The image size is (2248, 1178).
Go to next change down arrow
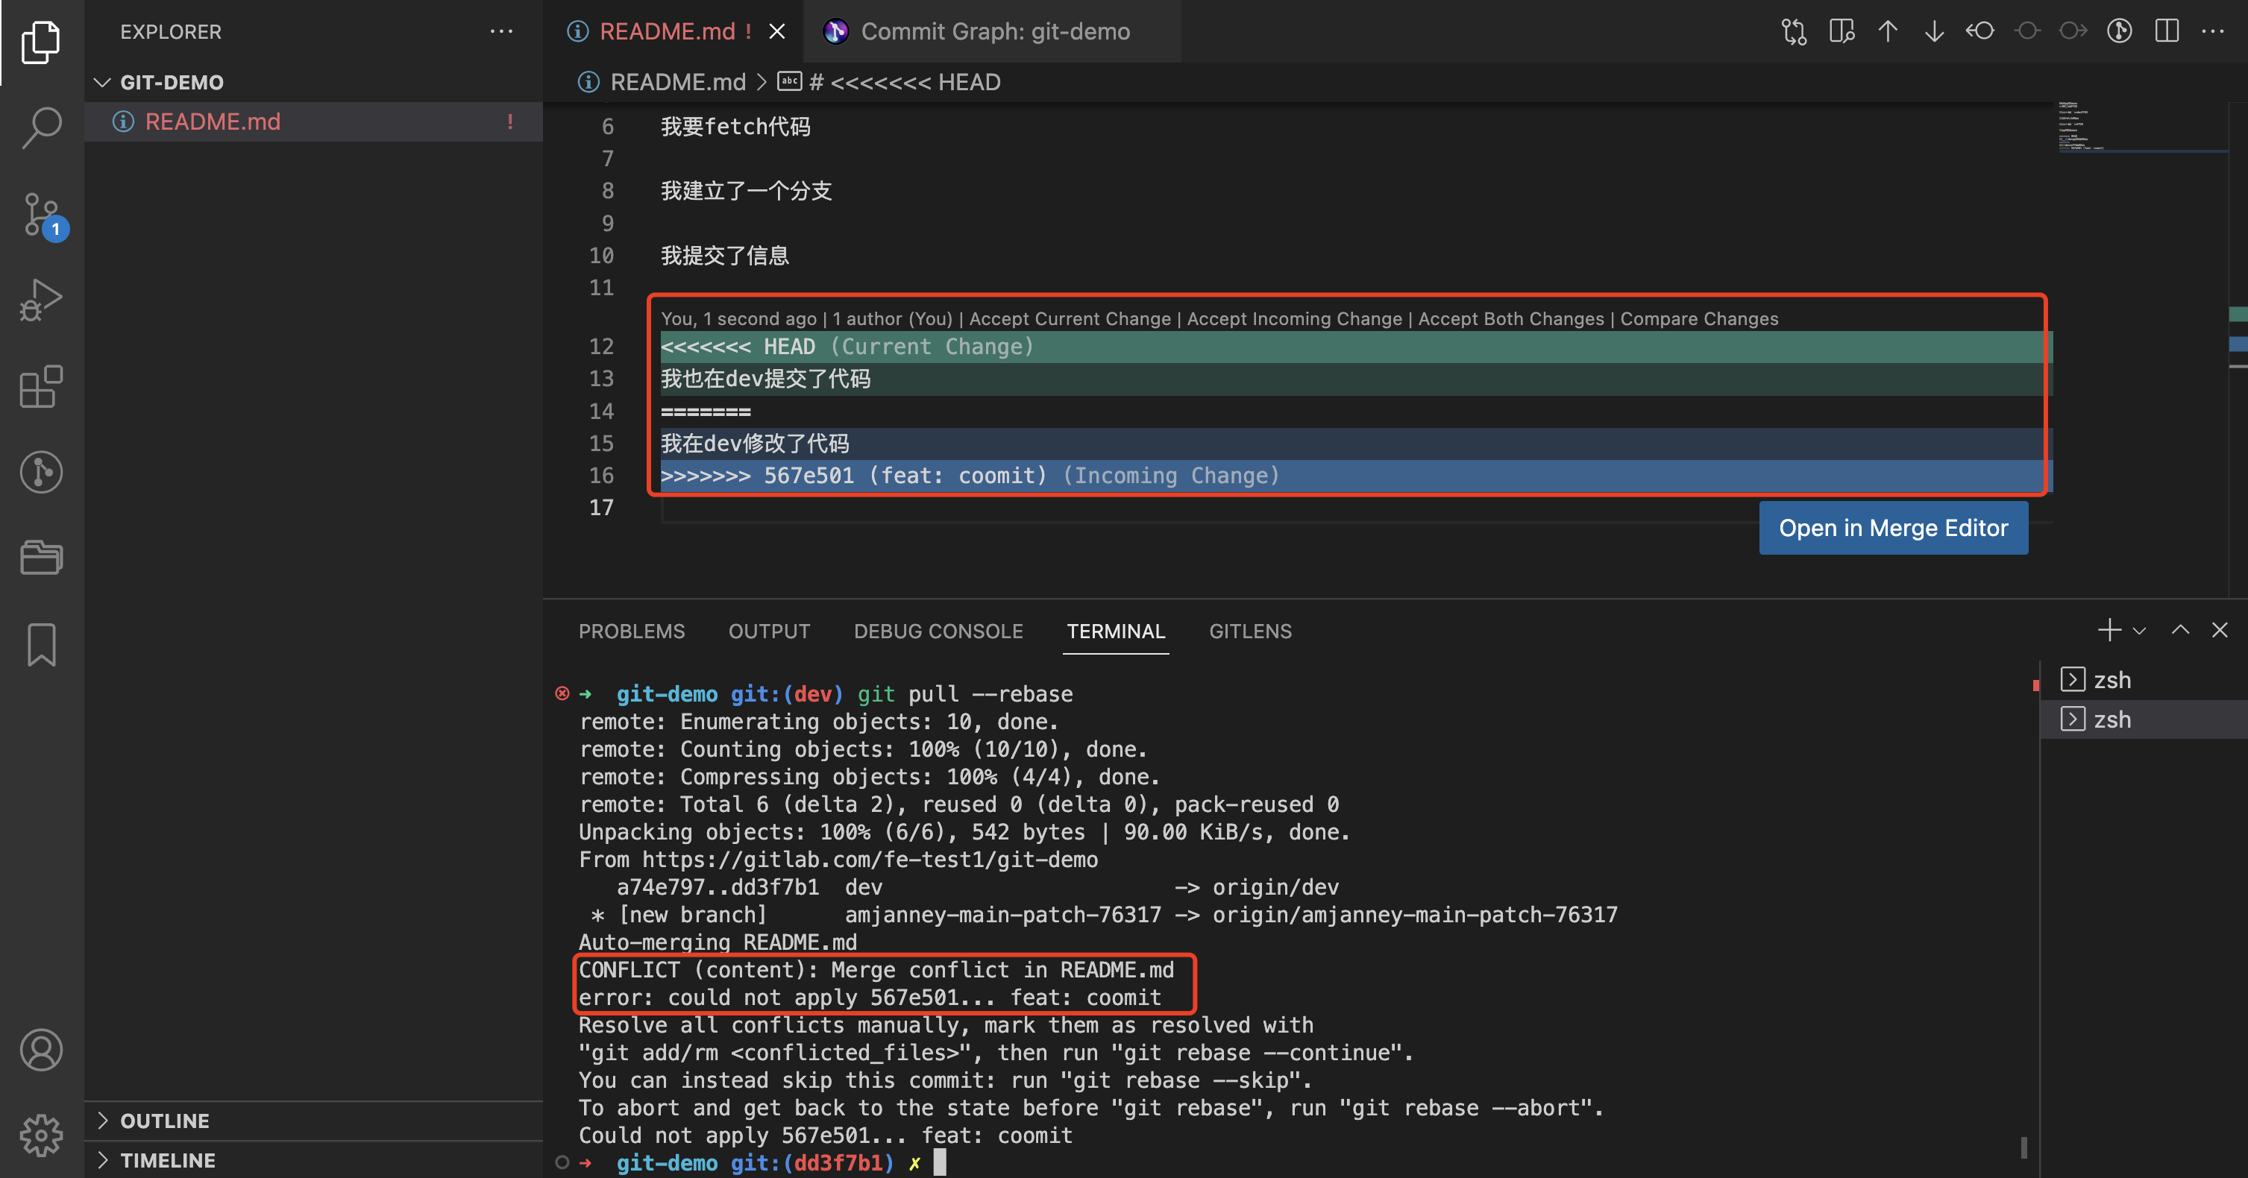(1934, 31)
